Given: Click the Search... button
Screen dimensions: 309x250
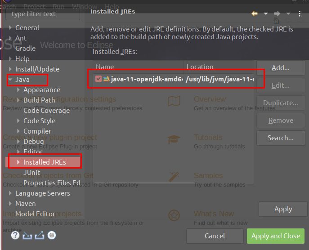Looking at the screenshot, I should pyautogui.click(x=281, y=138).
